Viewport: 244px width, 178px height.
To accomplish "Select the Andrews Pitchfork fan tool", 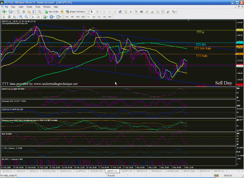I will 168,12.
